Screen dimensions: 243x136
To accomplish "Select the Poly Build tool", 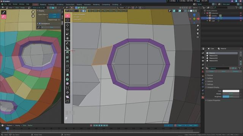I will coord(68,75).
